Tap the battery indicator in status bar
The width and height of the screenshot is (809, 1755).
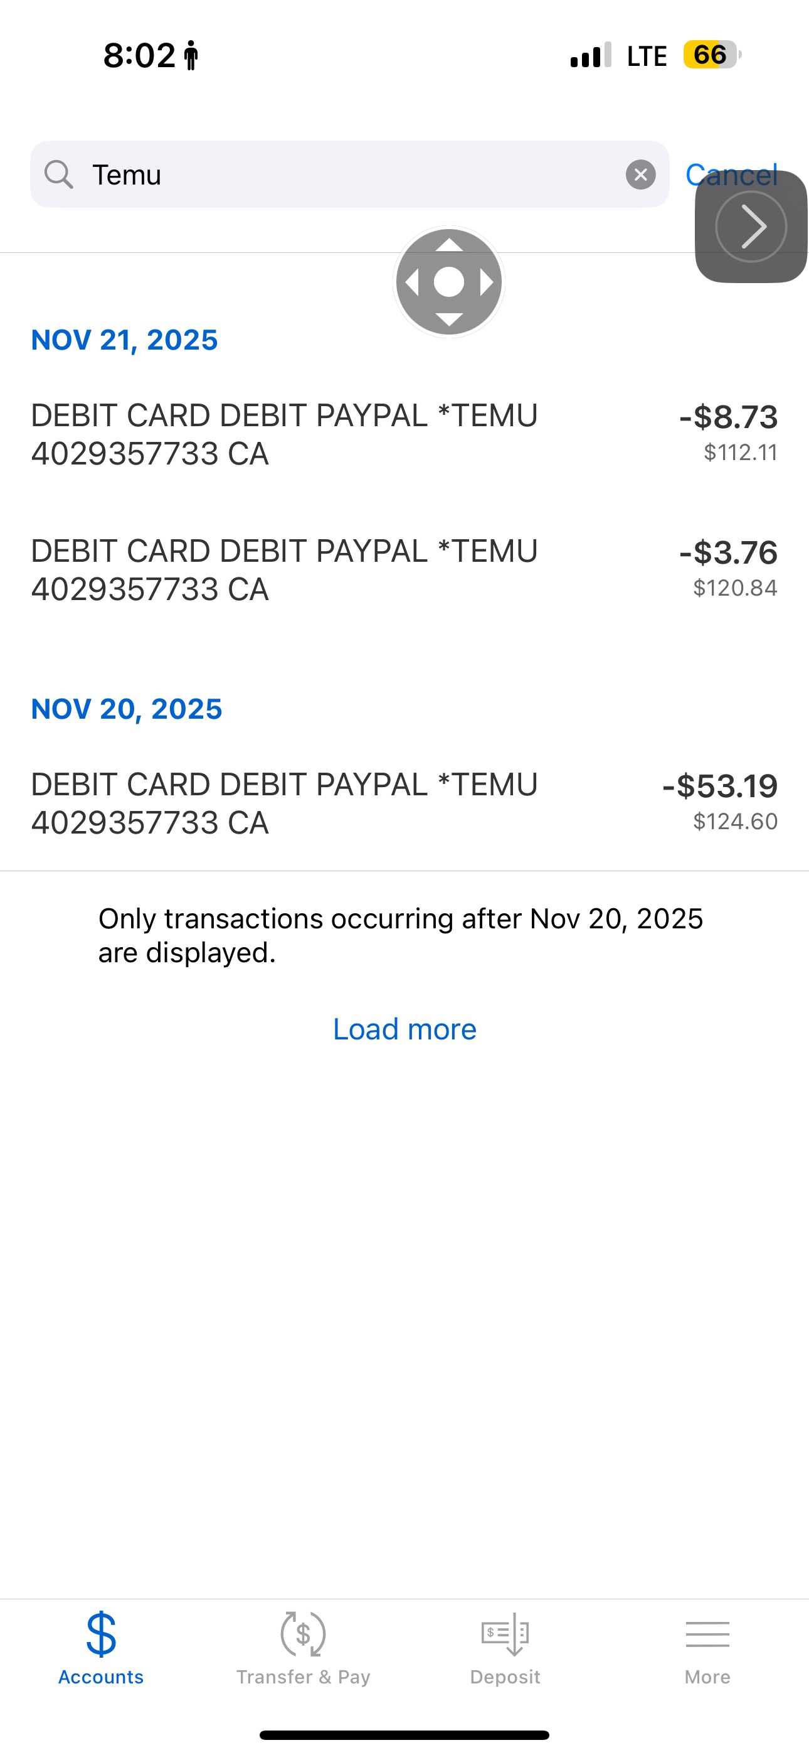pyautogui.click(x=711, y=55)
